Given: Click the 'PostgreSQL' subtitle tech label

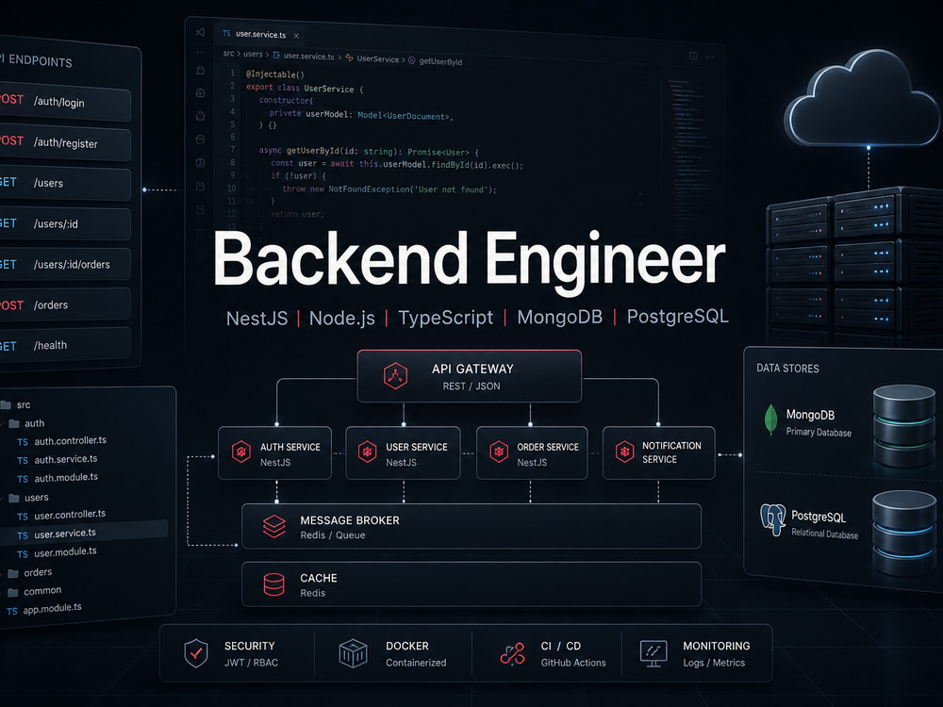Looking at the screenshot, I should [x=678, y=317].
